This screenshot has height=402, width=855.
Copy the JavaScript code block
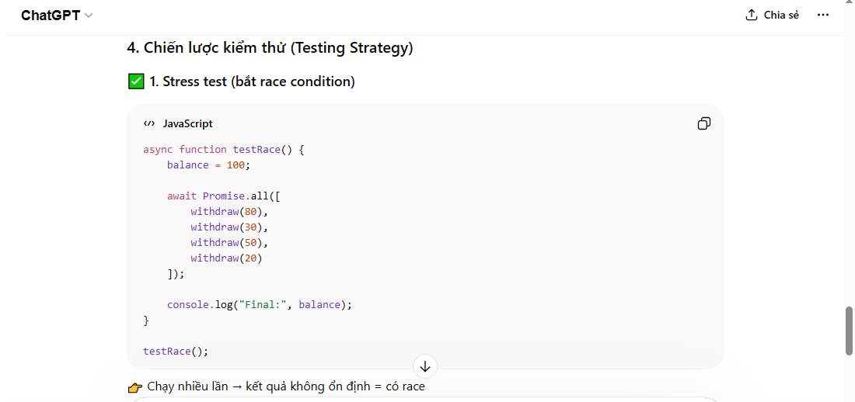pos(703,123)
